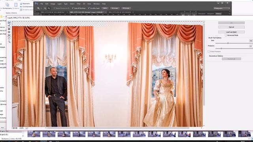Click the preview vertical scrollbar down arrow
The image size is (253, 142).
[204, 125]
